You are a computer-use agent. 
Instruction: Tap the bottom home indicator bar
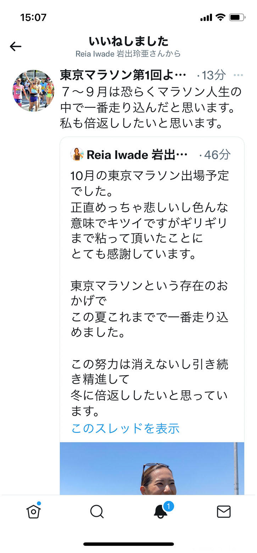coord(128,544)
